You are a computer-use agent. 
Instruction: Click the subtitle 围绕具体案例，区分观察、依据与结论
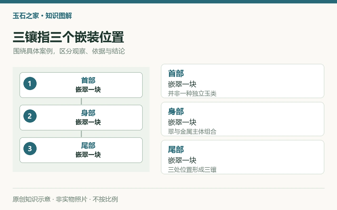pyautogui.click(x=69, y=51)
